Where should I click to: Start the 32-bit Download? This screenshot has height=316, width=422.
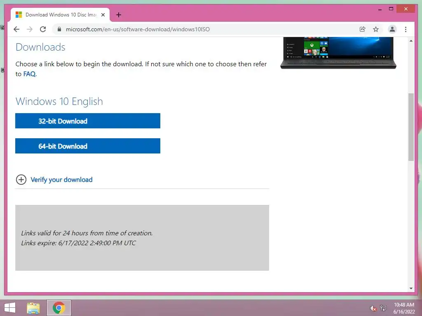click(88, 121)
